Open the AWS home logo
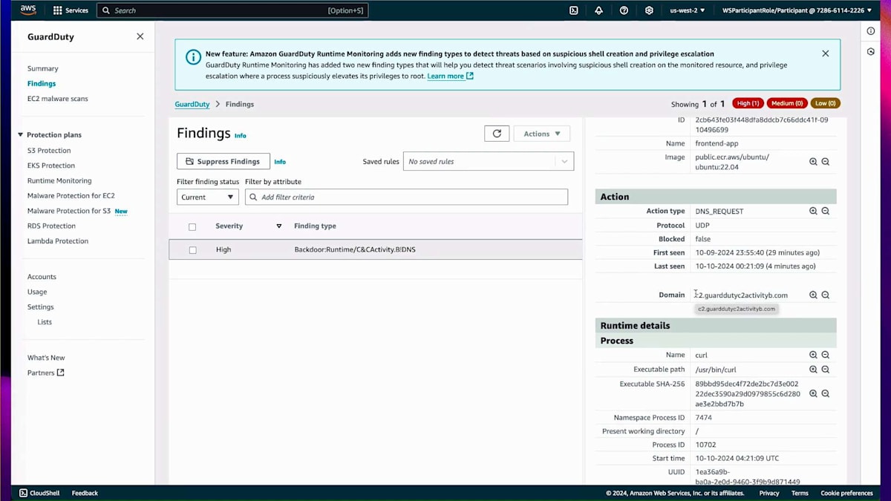Image resolution: width=891 pixels, height=501 pixels. click(x=28, y=10)
